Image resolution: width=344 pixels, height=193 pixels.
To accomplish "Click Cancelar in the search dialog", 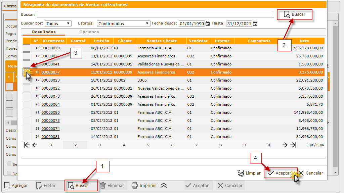I will 311,173.
